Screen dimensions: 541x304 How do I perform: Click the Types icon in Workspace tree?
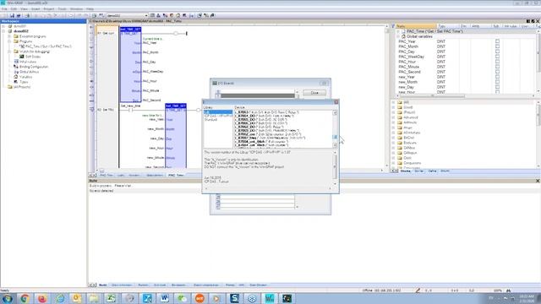pyautogui.click(x=16, y=82)
